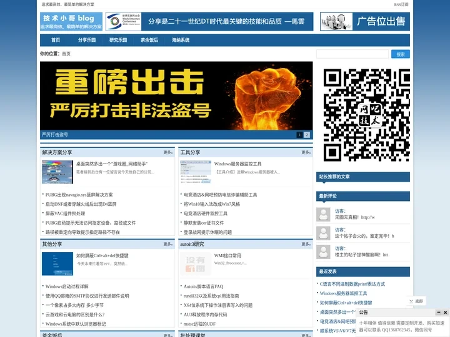This screenshot has width=450, height=337.
Task: Click 更多 in the 茶余饭后 section
Action: pos(168,335)
